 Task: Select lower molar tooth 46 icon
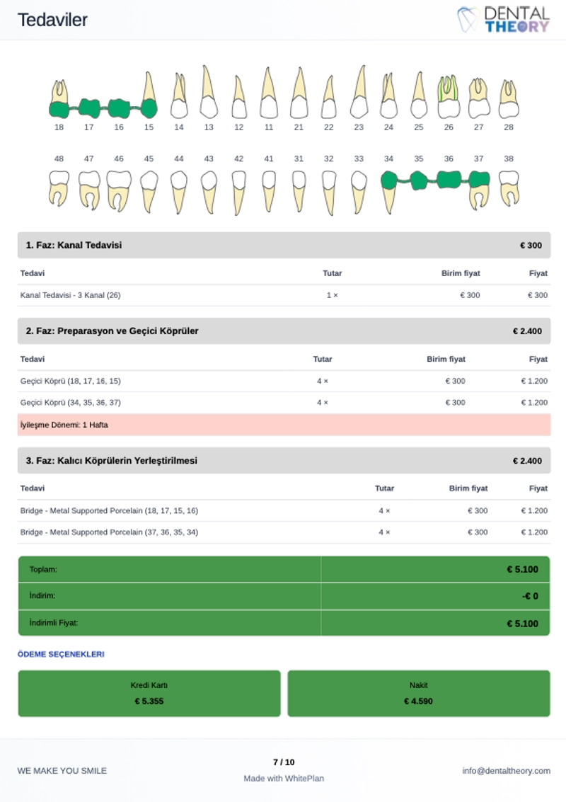coord(119,191)
